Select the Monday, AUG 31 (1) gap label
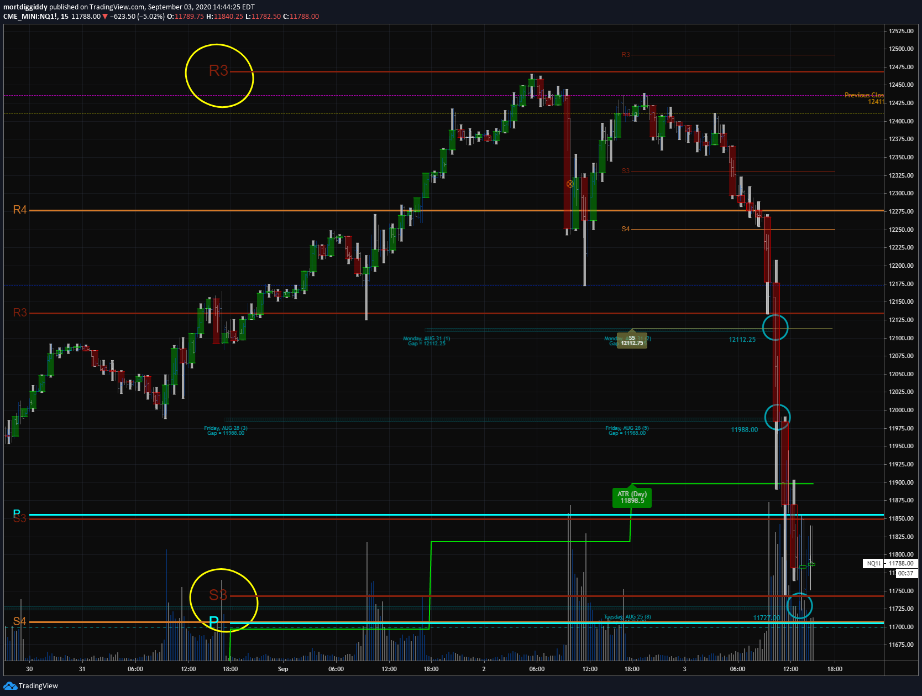Image resolution: width=922 pixels, height=696 pixels. click(x=427, y=341)
